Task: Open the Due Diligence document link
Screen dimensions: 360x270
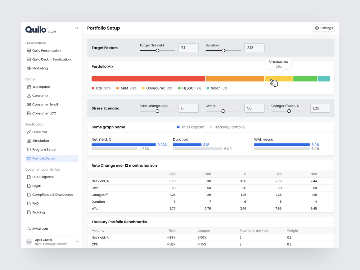Action: [x=43, y=177]
